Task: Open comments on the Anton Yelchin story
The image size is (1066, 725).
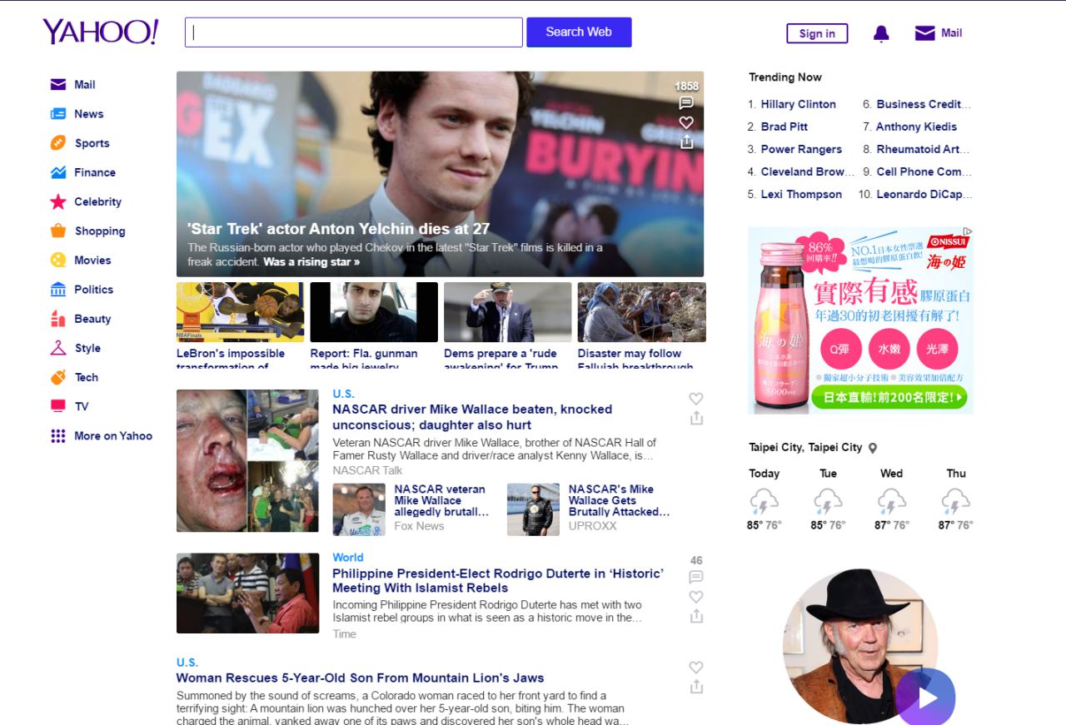Action: tap(686, 102)
